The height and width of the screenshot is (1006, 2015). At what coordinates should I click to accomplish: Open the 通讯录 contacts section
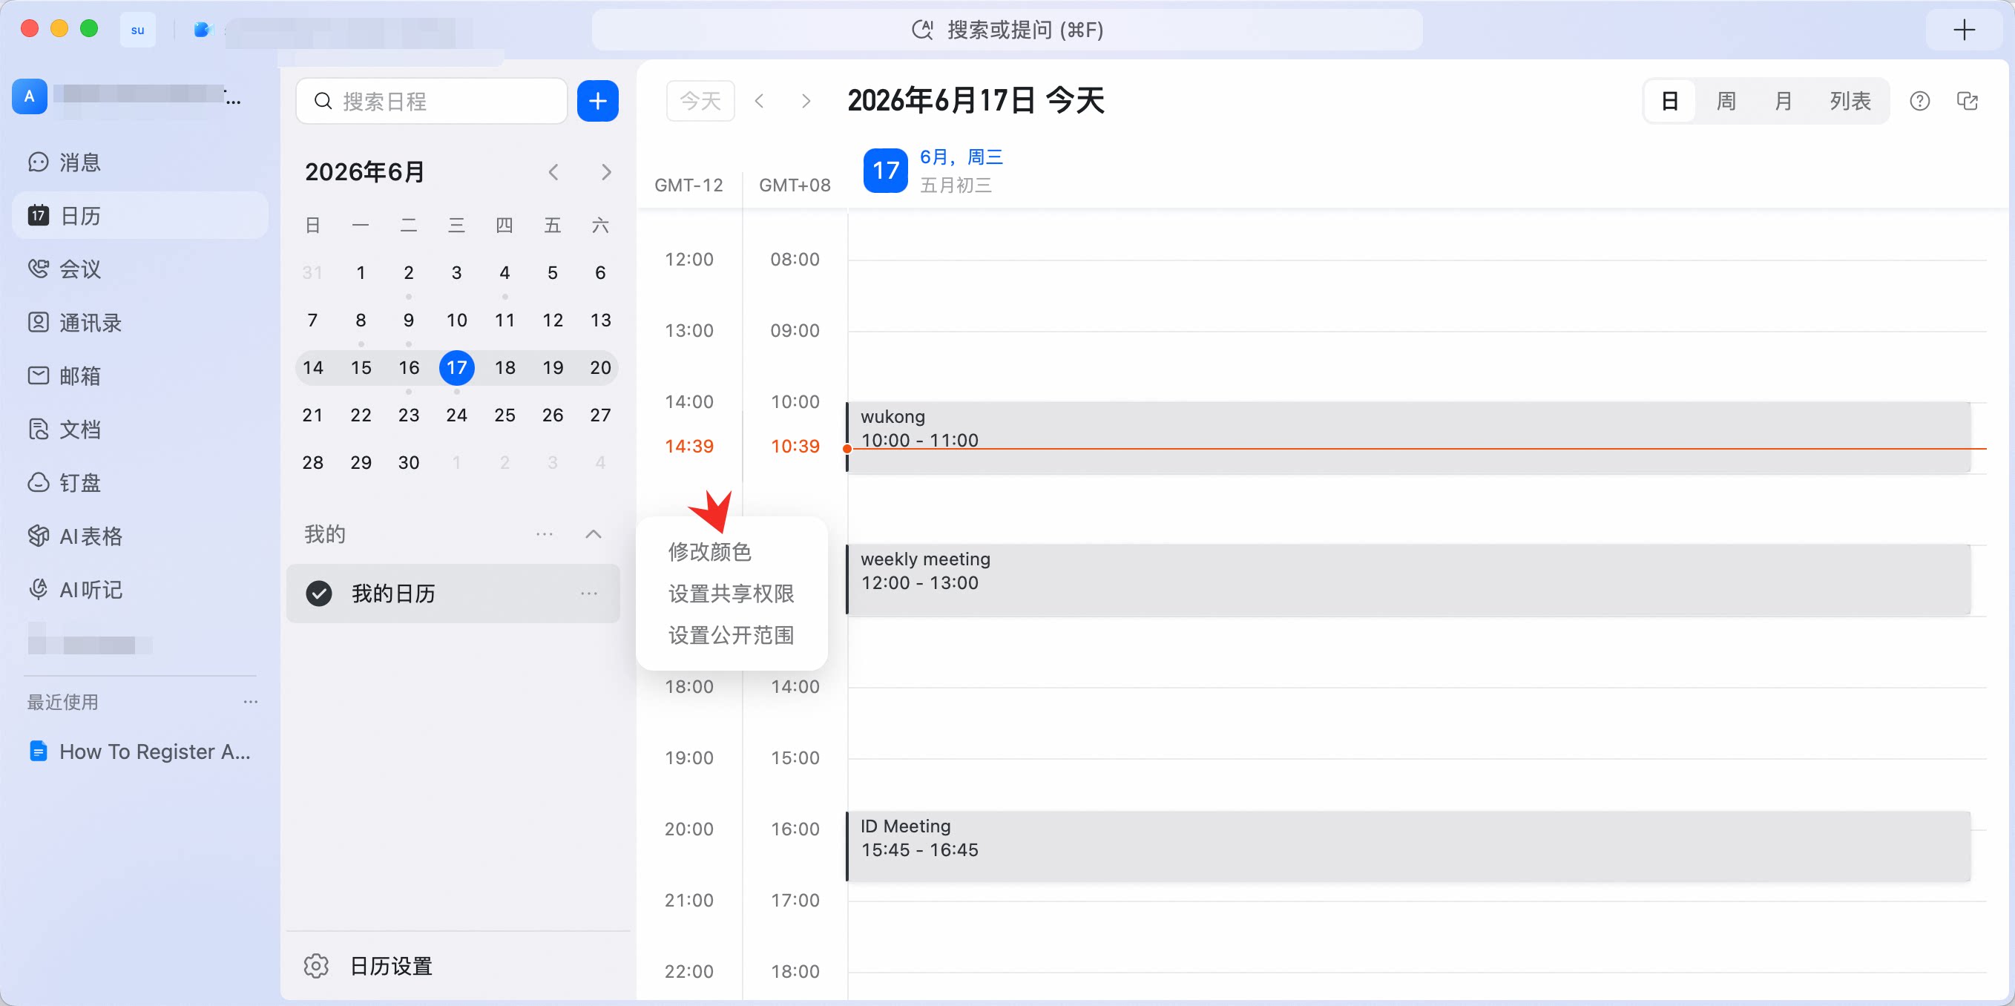coord(75,322)
